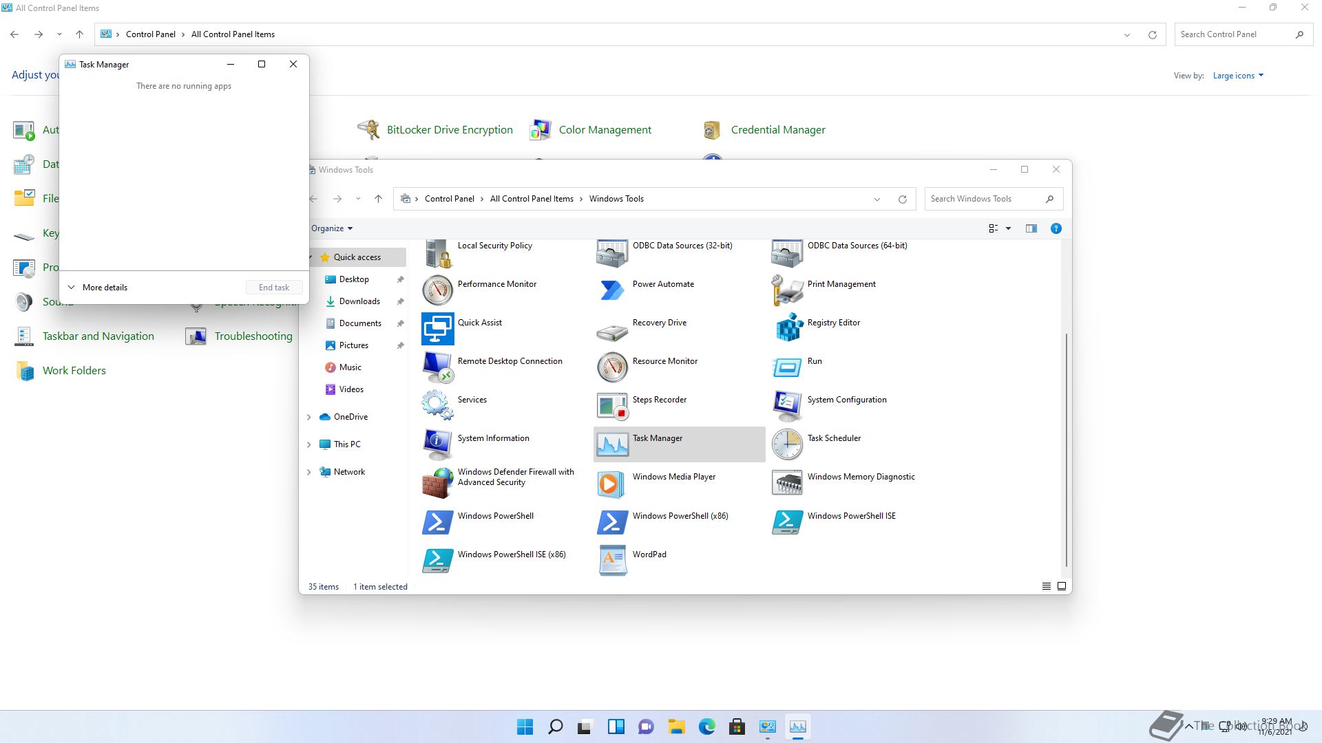The image size is (1322, 743).
Task: Open System Information icon
Action: coord(438,444)
